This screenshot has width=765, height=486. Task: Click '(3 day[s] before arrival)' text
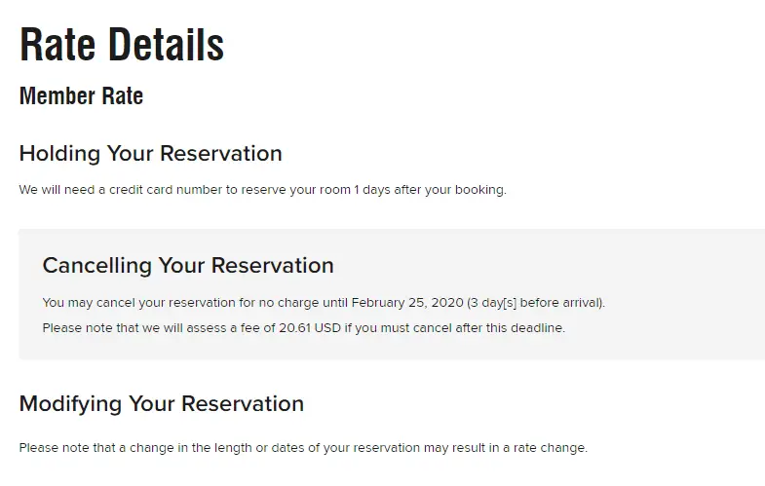(536, 303)
